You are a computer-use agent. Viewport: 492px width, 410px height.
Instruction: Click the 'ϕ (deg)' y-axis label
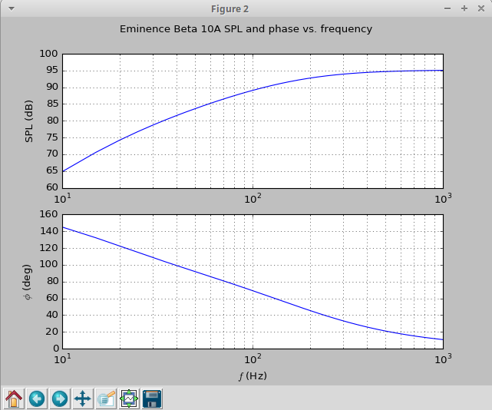pos(28,282)
